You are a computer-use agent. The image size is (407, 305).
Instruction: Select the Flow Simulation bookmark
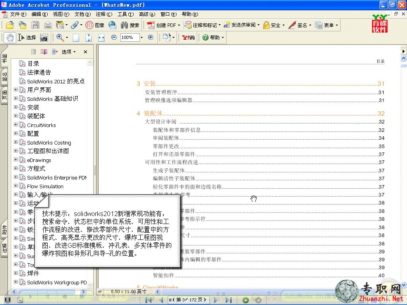coord(45,186)
